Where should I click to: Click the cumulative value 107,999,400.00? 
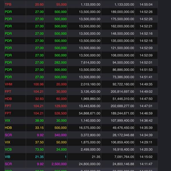point(122,121)
